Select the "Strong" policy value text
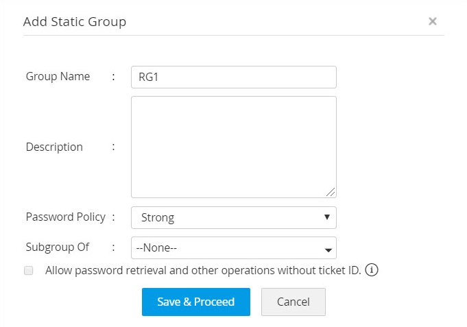467x327 pixels. coord(158,218)
